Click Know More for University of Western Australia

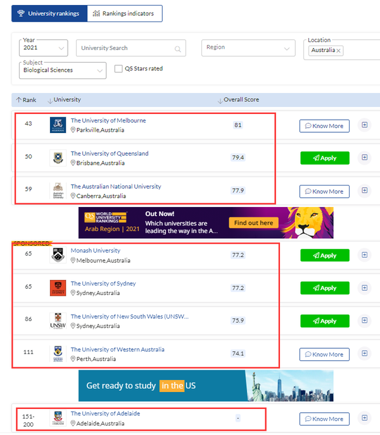(x=324, y=355)
